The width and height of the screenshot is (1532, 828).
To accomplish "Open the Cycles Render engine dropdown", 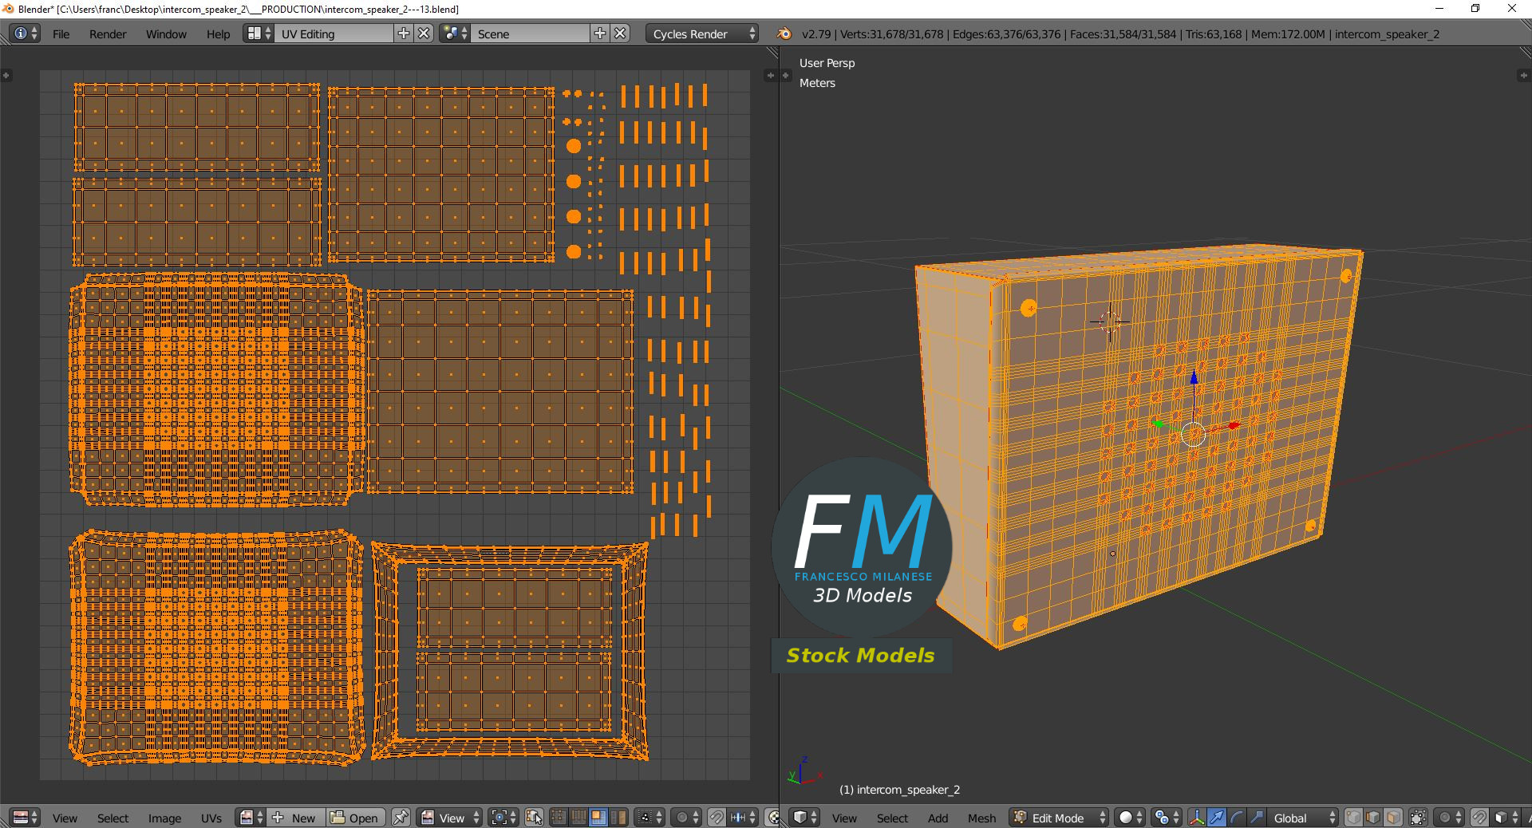I will 704,34.
